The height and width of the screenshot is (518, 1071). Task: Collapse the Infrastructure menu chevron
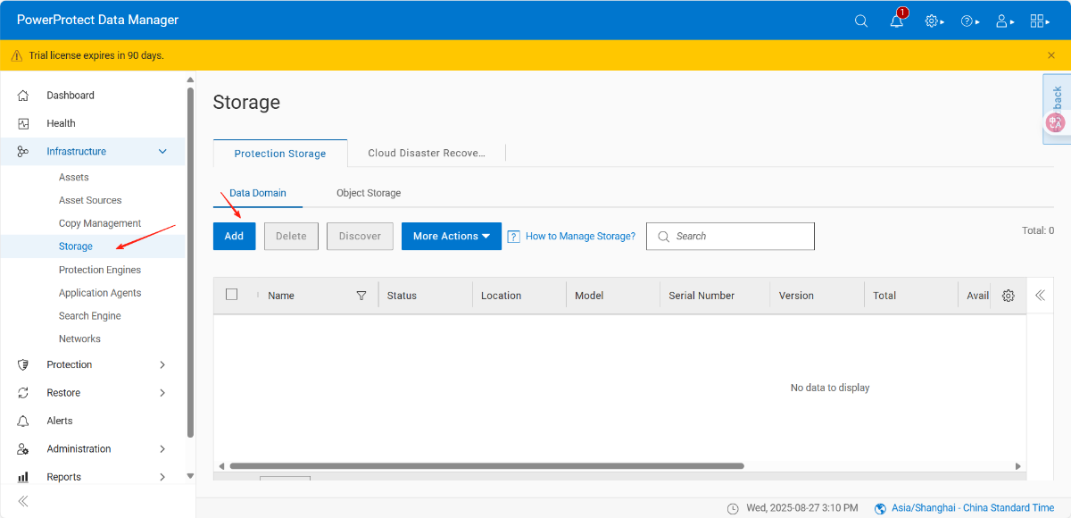pyautogui.click(x=162, y=152)
